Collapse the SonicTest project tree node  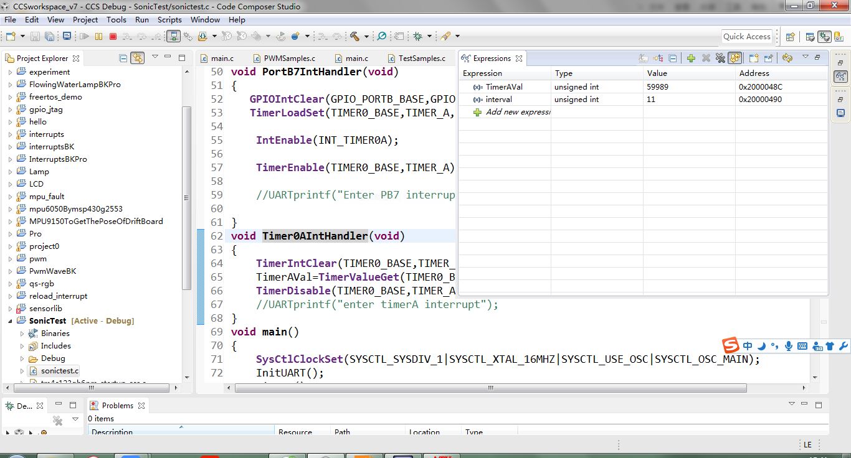pos(11,321)
